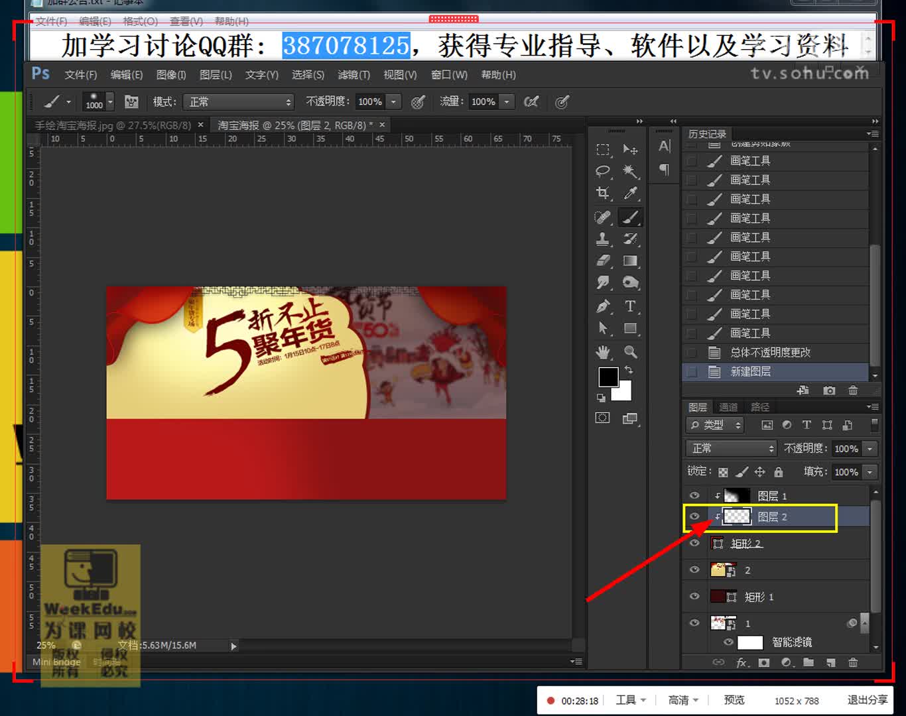The height and width of the screenshot is (716, 906).
Task: Click 预览 in recorder bar
Action: click(x=734, y=700)
